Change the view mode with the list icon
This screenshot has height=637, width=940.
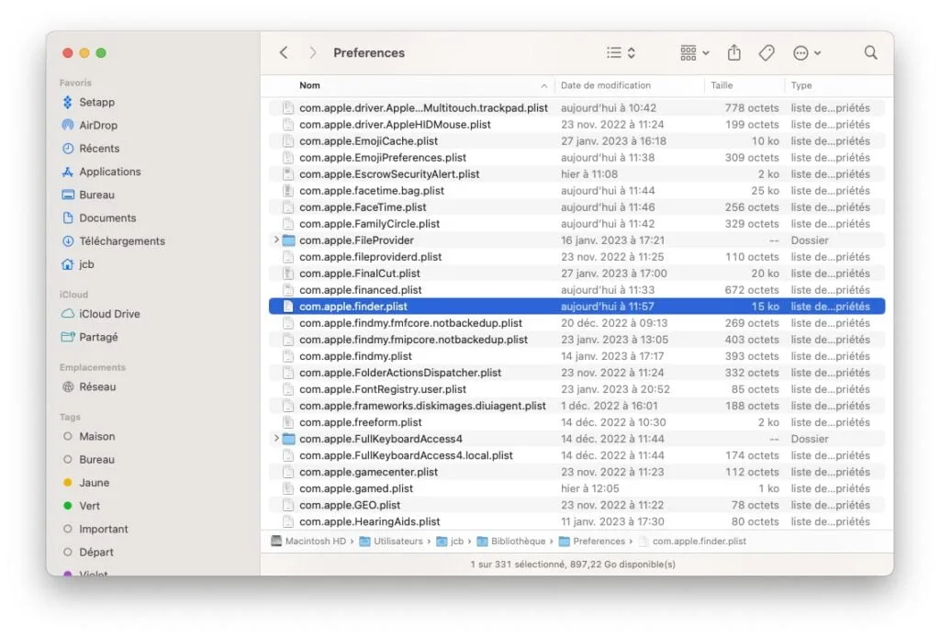(x=615, y=52)
